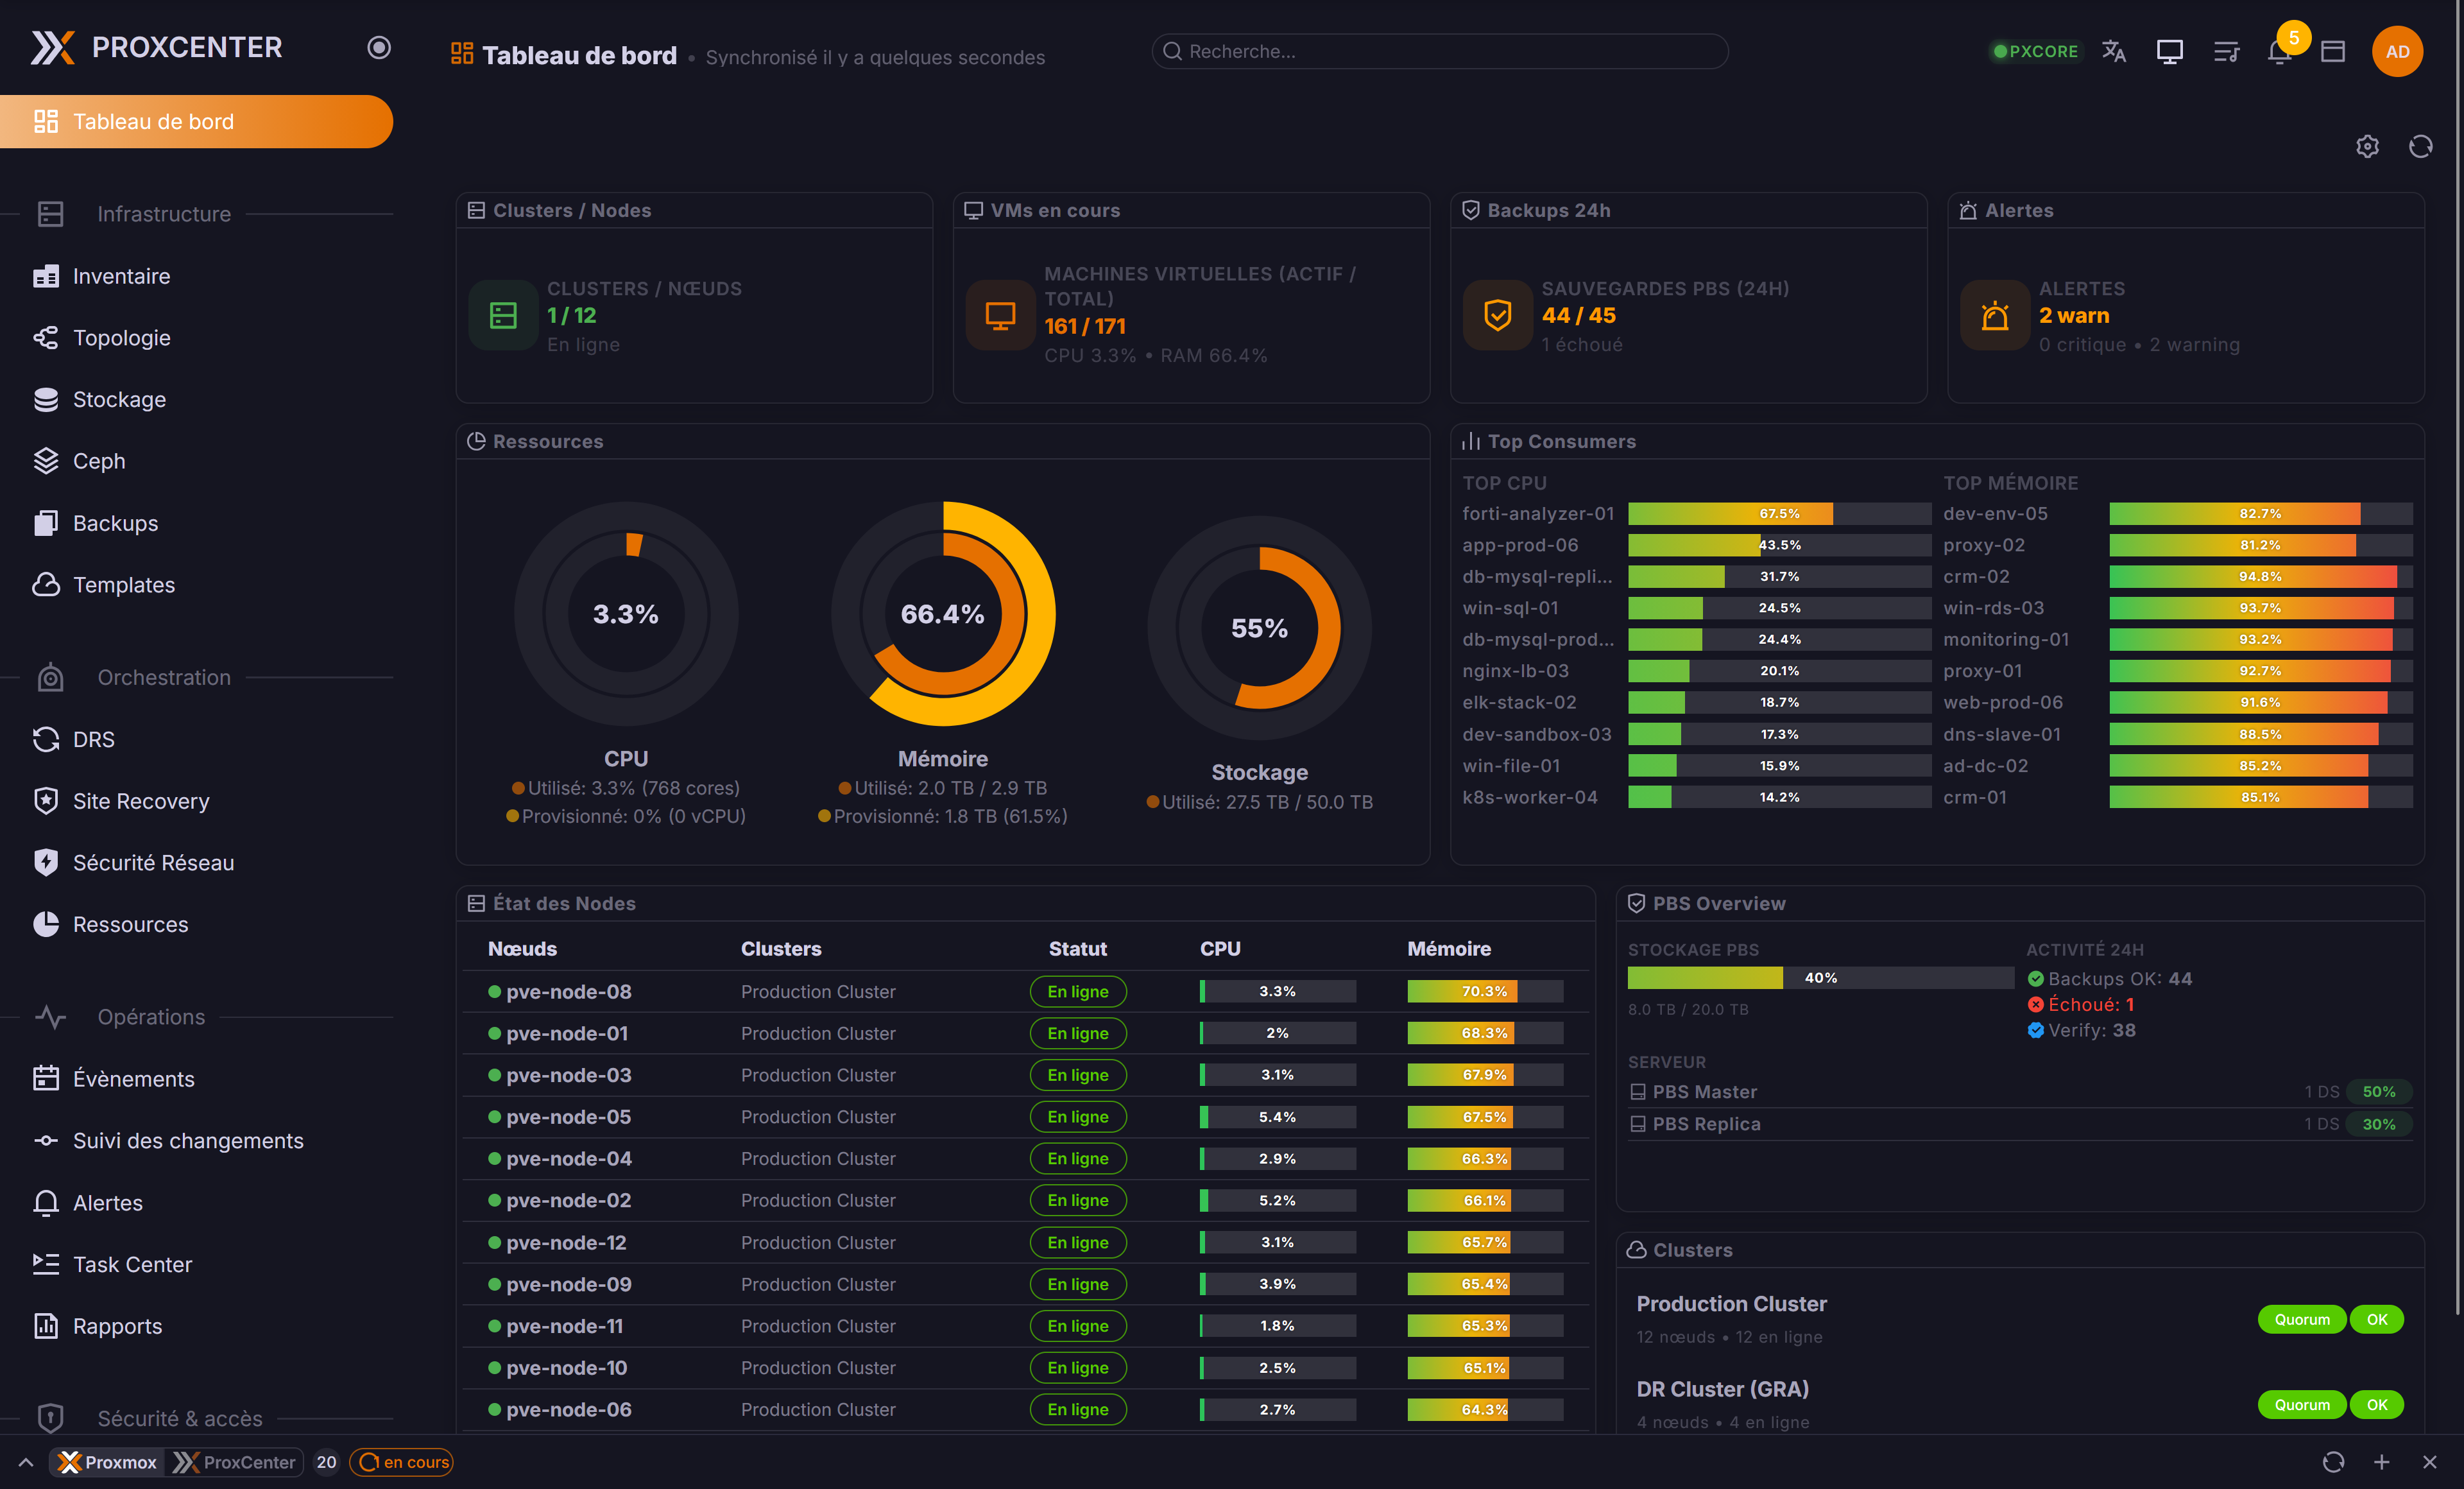The height and width of the screenshot is (1489, 2464).
Task: Open the Task Center from the sidebar
Action: (x=133, y=1264)
